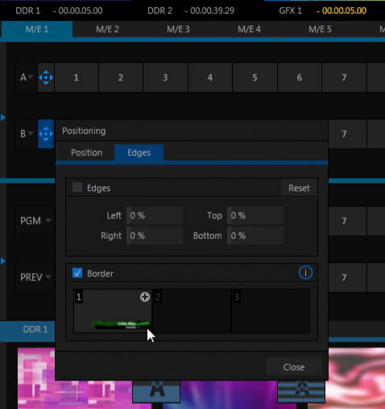Open row B source dropdown

coord(26,134)
